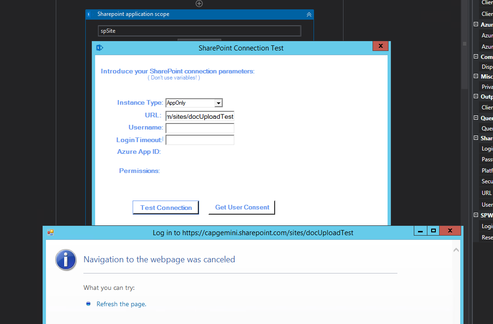
Task: Click the bullet next to Refresh the page
Action: [x=89, y=303]
